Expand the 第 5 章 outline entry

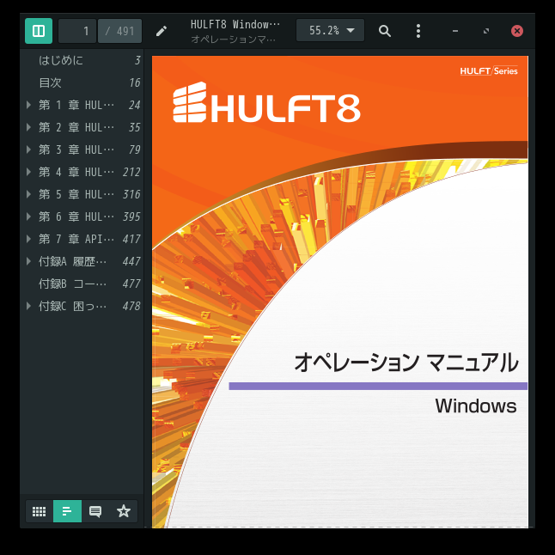(28, 194)
